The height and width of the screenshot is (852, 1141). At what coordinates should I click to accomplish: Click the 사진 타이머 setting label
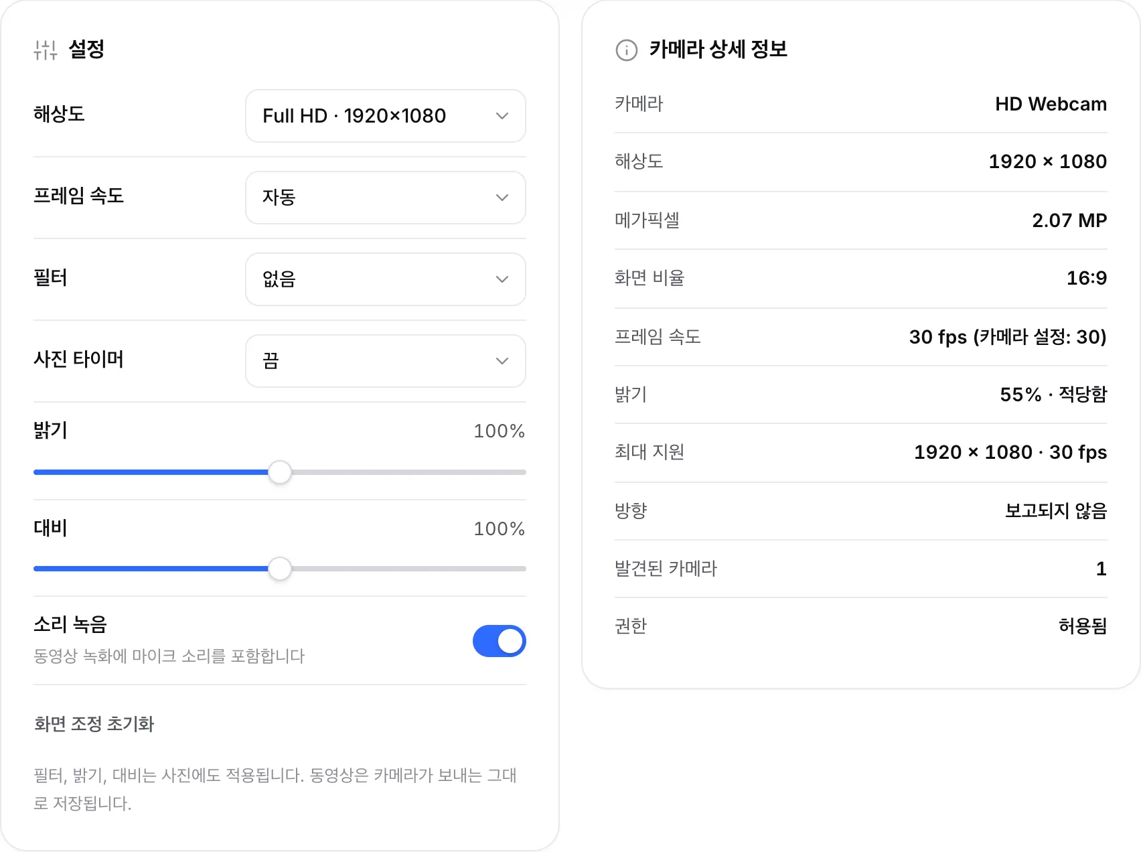coord(79,360)
